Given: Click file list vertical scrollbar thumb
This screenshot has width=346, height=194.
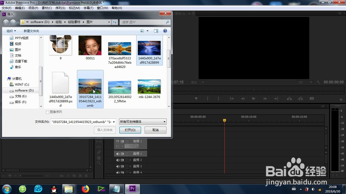Looking at the screenshot, I should tap(169, 59).
